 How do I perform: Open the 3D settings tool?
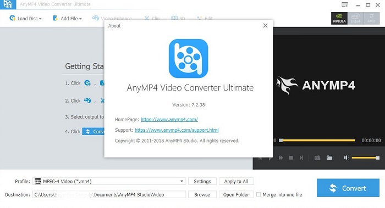tap(178, 18)
